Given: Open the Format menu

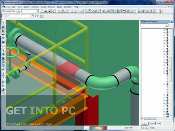Looking at the screenshot, I should click(35, 7).
